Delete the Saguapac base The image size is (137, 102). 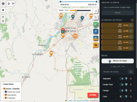[x=131, y=79]
